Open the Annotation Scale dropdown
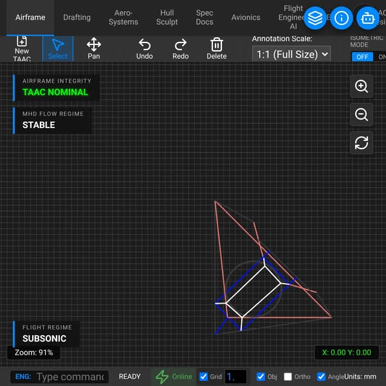The height and width of the screenshot is (386, 386). pos(291,54)
